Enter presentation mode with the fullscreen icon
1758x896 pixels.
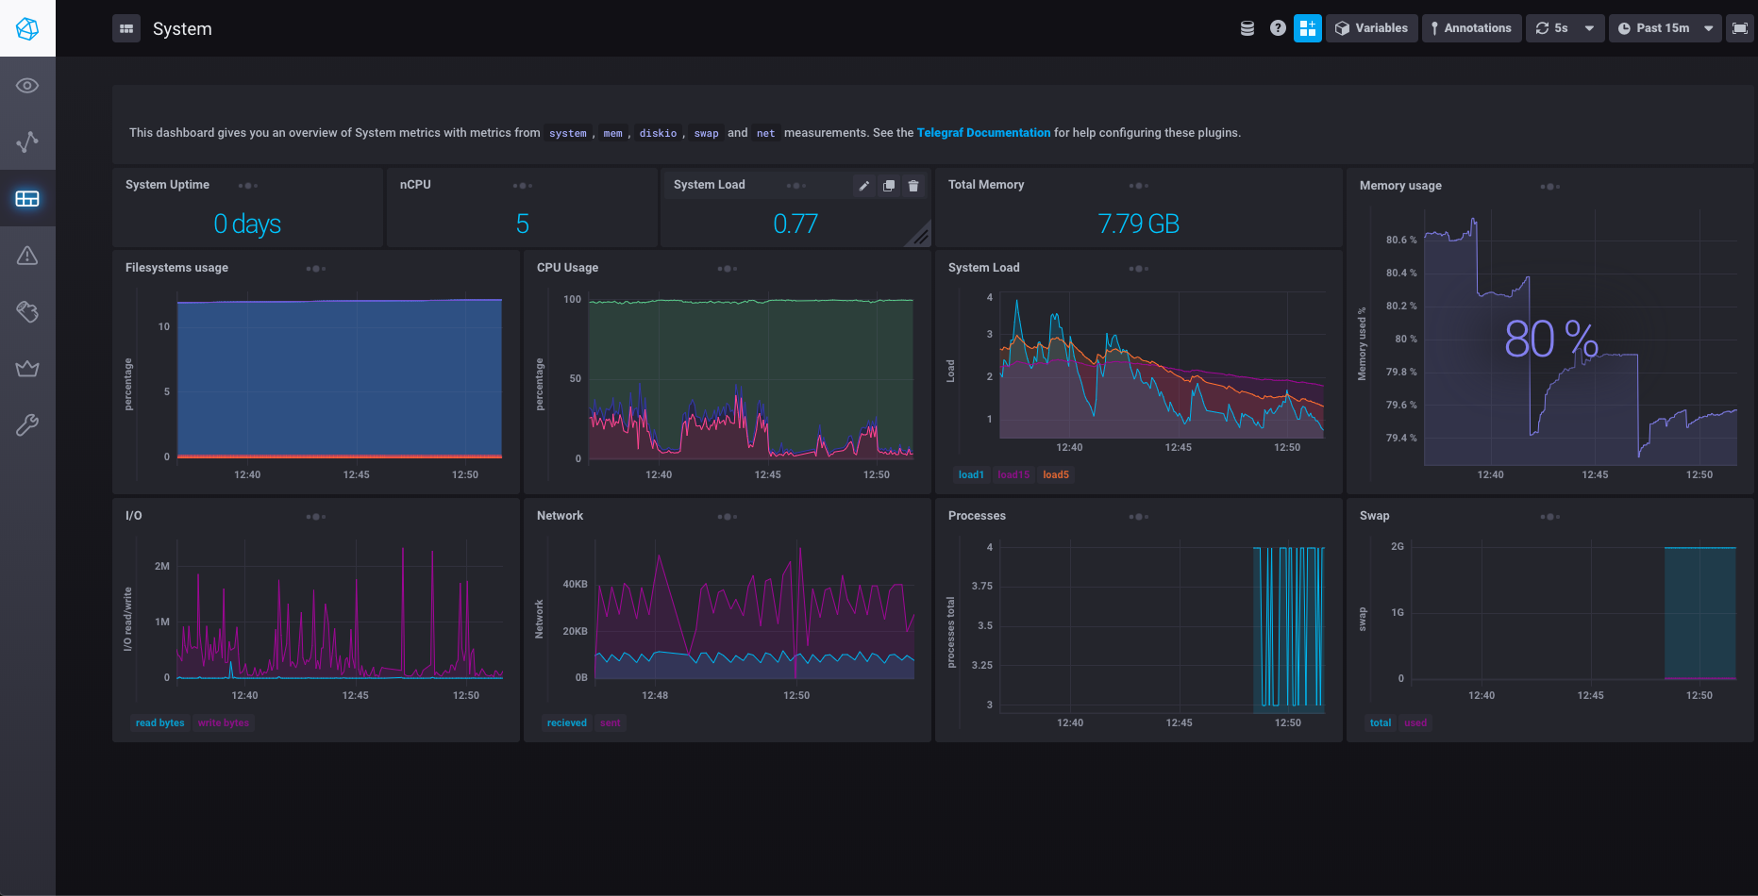point(1740,28)
